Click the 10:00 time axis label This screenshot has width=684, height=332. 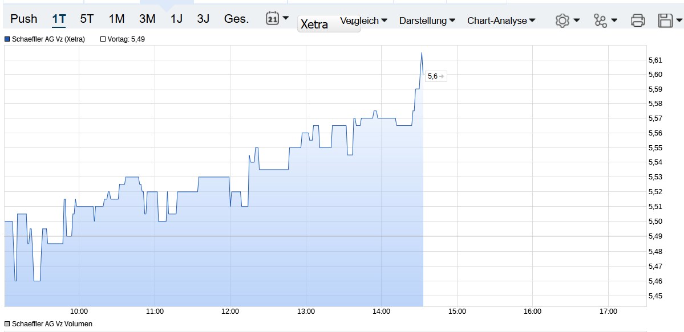79,311
